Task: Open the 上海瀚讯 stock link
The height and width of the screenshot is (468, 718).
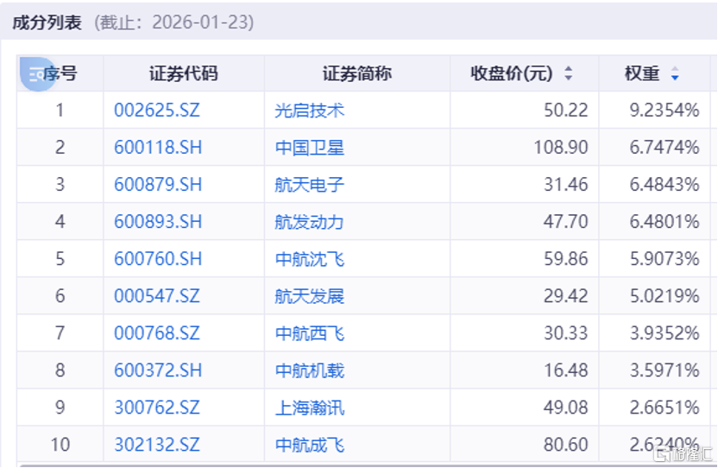Action: (310, 408)
